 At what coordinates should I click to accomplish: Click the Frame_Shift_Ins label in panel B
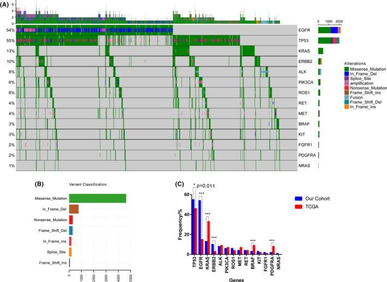pos(53,263)
